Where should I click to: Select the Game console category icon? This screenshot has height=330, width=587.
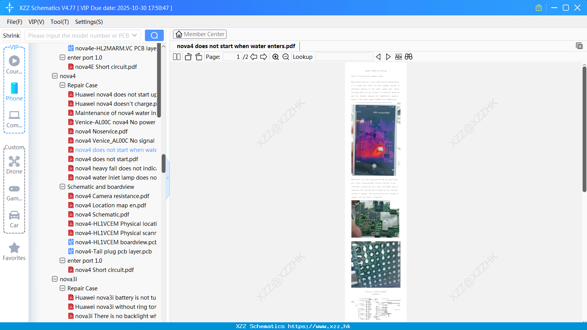(14, 193)
